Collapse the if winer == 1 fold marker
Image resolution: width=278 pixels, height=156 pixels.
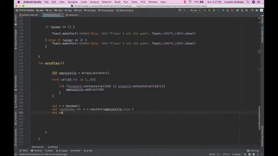(30, 27)
